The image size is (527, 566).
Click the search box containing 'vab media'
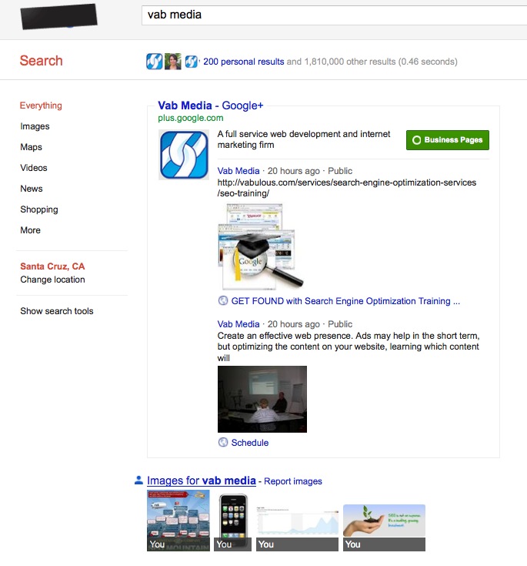tap(335, 15)
